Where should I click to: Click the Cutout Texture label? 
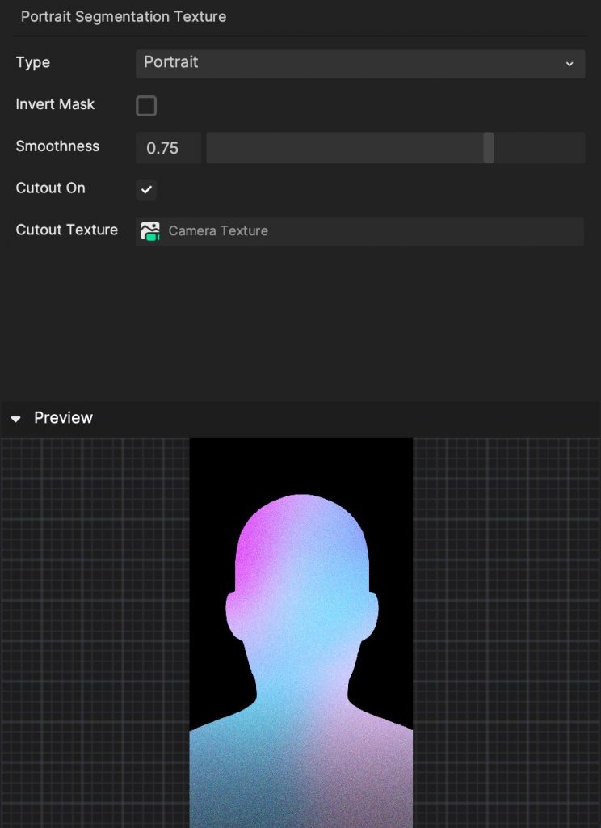pos(66,230)
